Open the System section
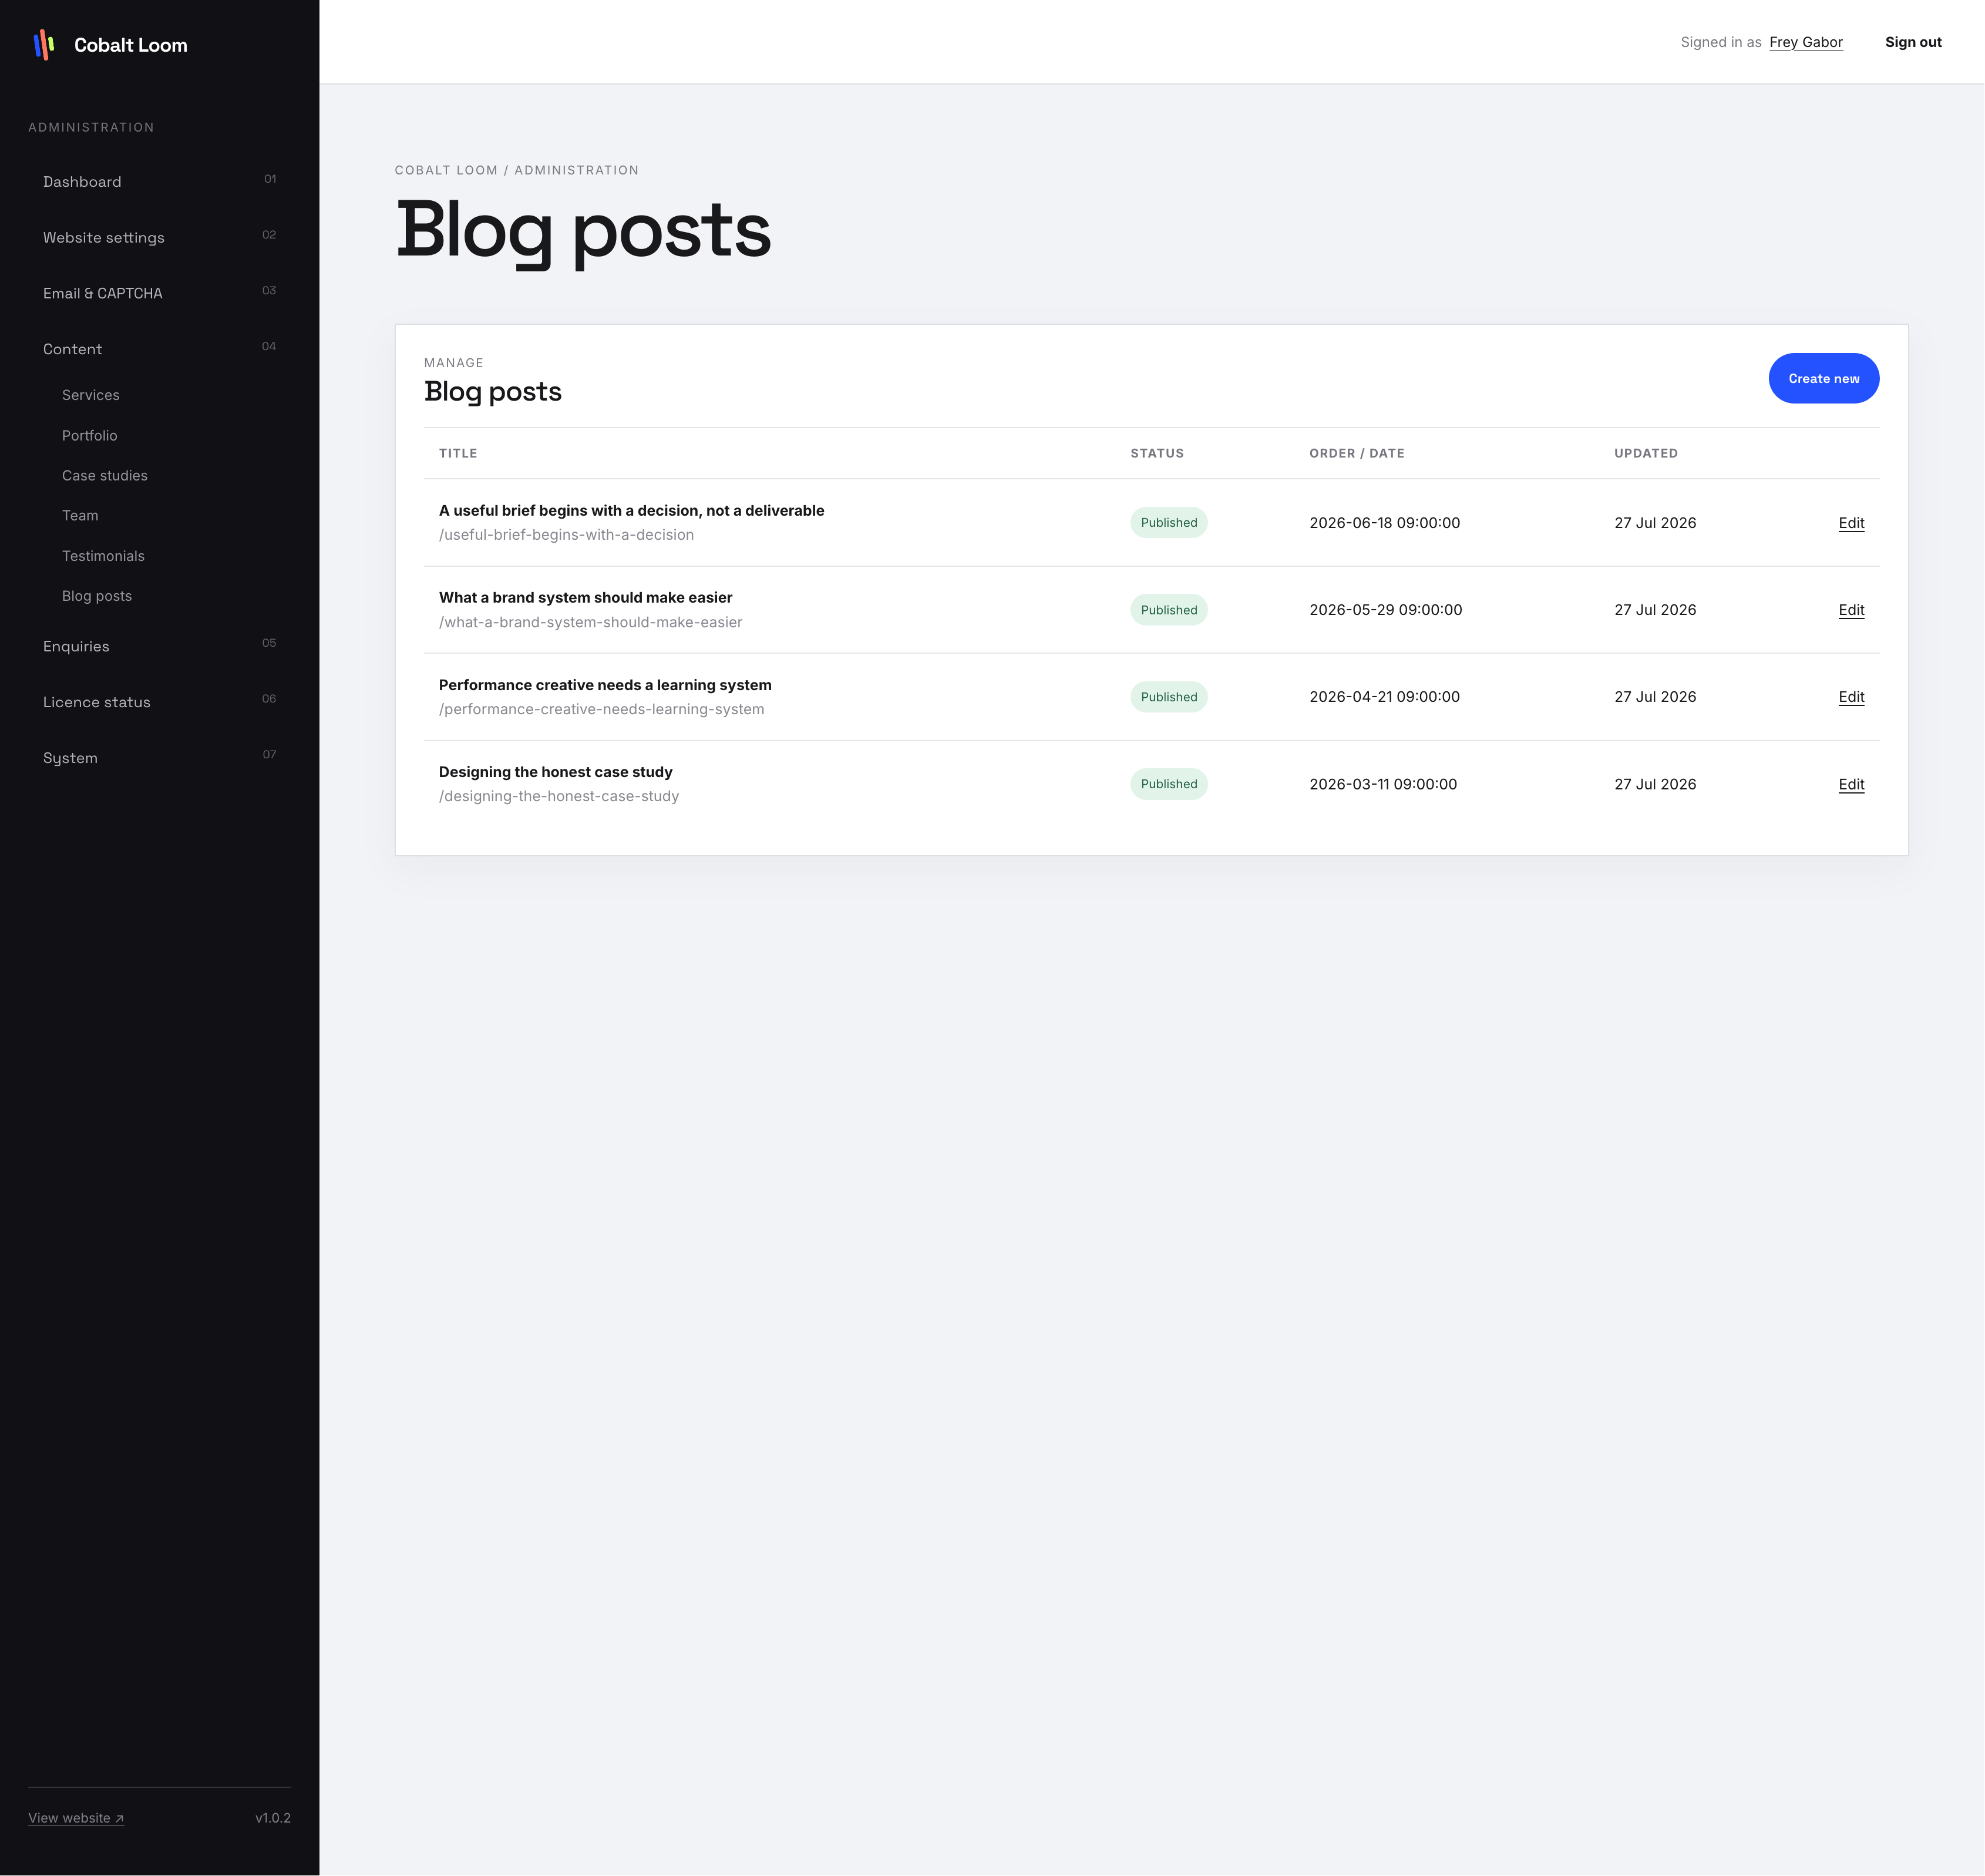Viewport: 1985px width, 1876px height. (x=159, y=758)
